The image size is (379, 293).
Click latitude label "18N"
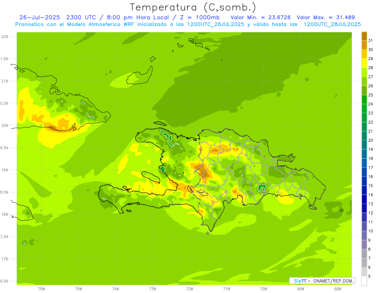coord(5,214)
